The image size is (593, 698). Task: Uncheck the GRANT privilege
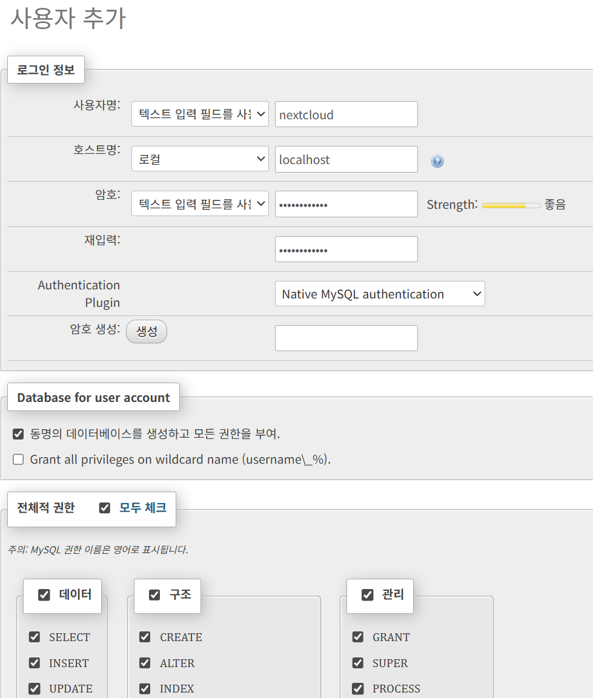pos(357,637)
